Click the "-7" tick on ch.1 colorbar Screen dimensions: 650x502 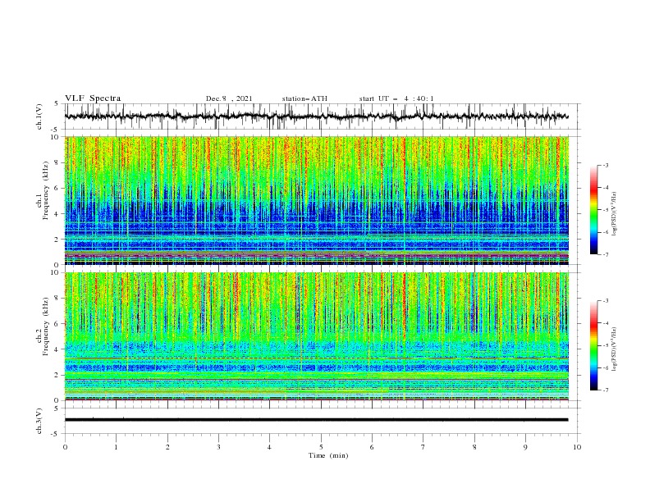coord(606,254)
